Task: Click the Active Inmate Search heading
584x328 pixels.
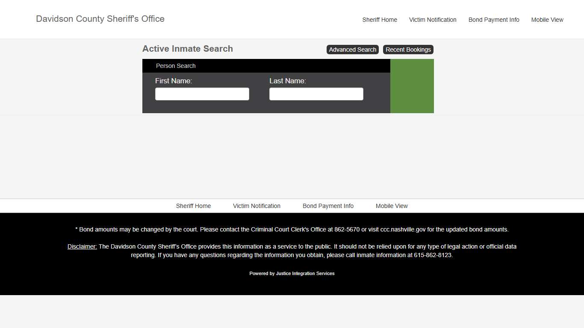Action: pos(187,49)
